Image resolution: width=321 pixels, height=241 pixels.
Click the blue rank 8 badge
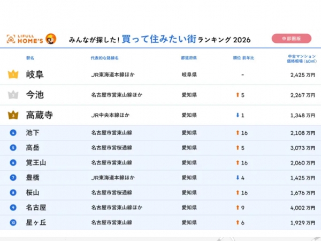click(x=13, y=193)
